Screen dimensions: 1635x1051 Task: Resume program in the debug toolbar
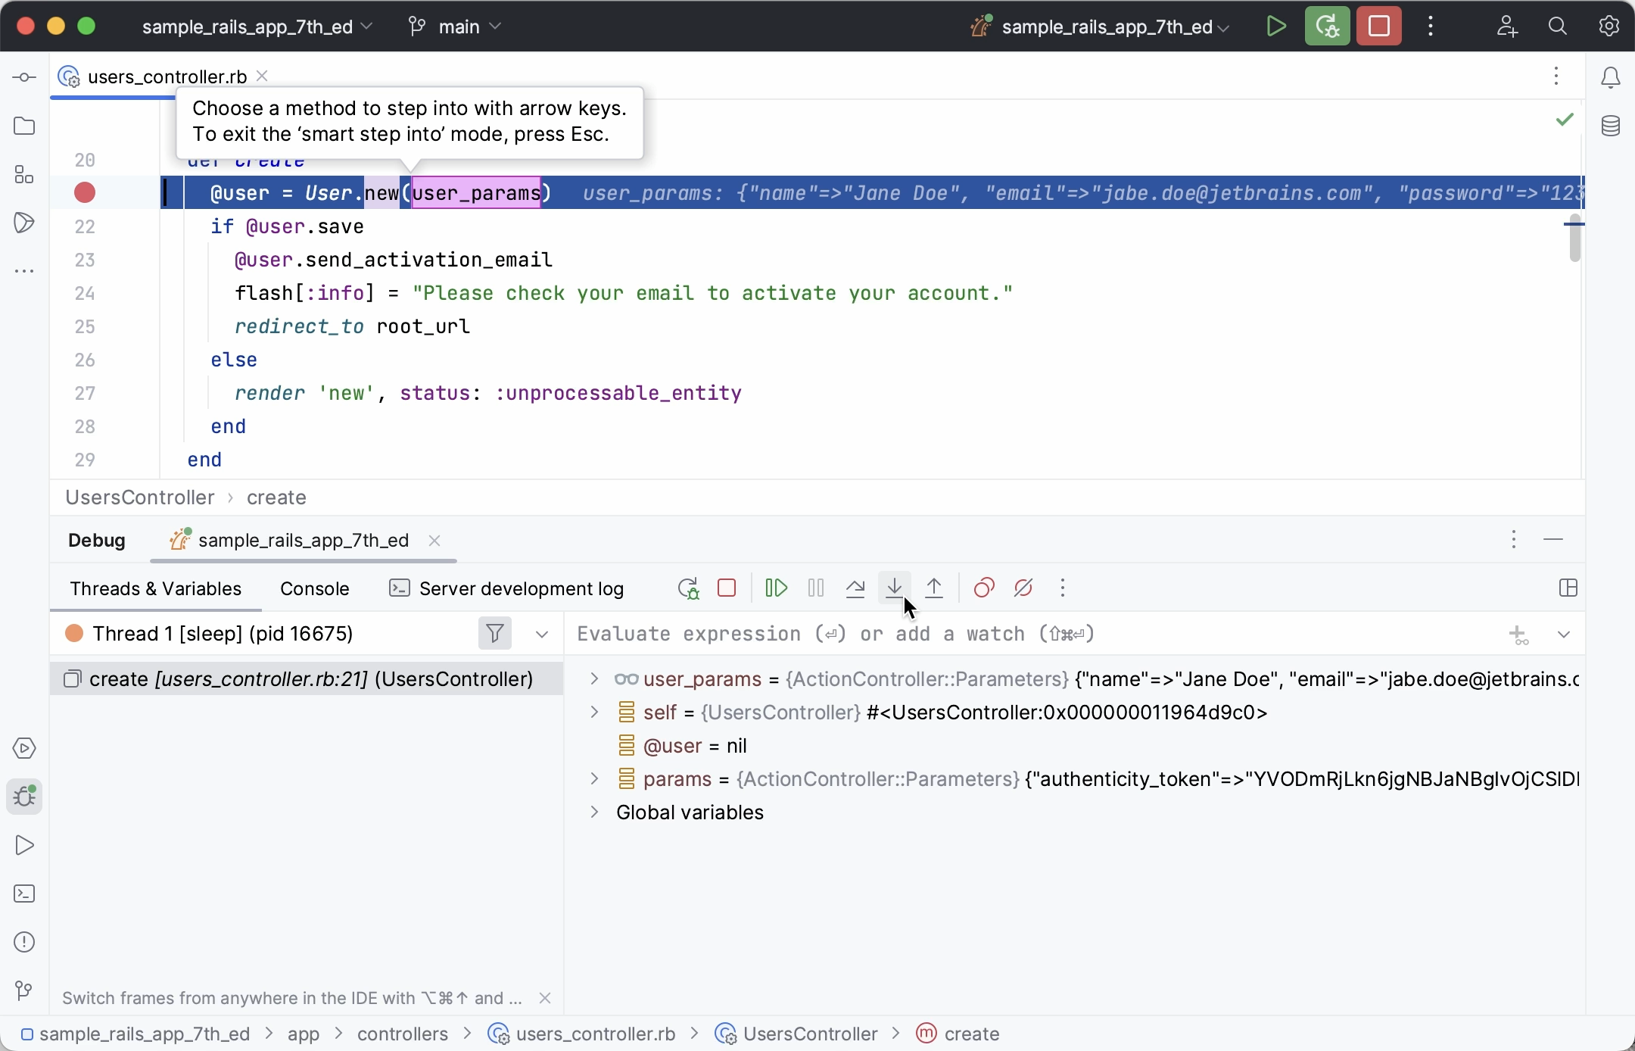pyautogui.click(x=777, y=588)
